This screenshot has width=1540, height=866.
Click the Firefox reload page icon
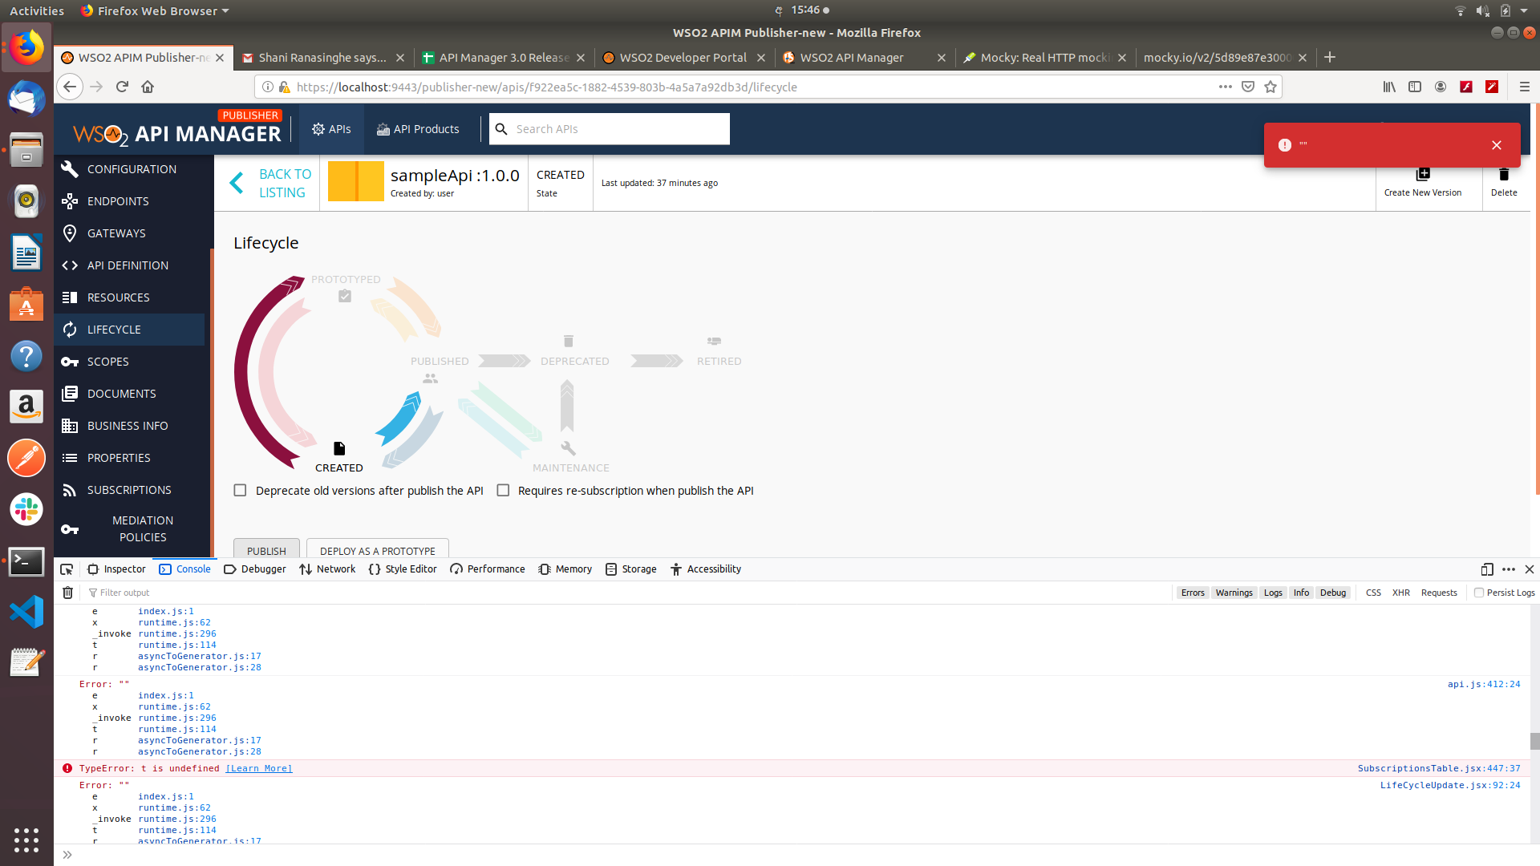tap(122, 87)
